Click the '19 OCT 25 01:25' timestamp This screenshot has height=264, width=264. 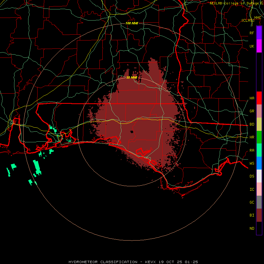(x=178, y=262)
